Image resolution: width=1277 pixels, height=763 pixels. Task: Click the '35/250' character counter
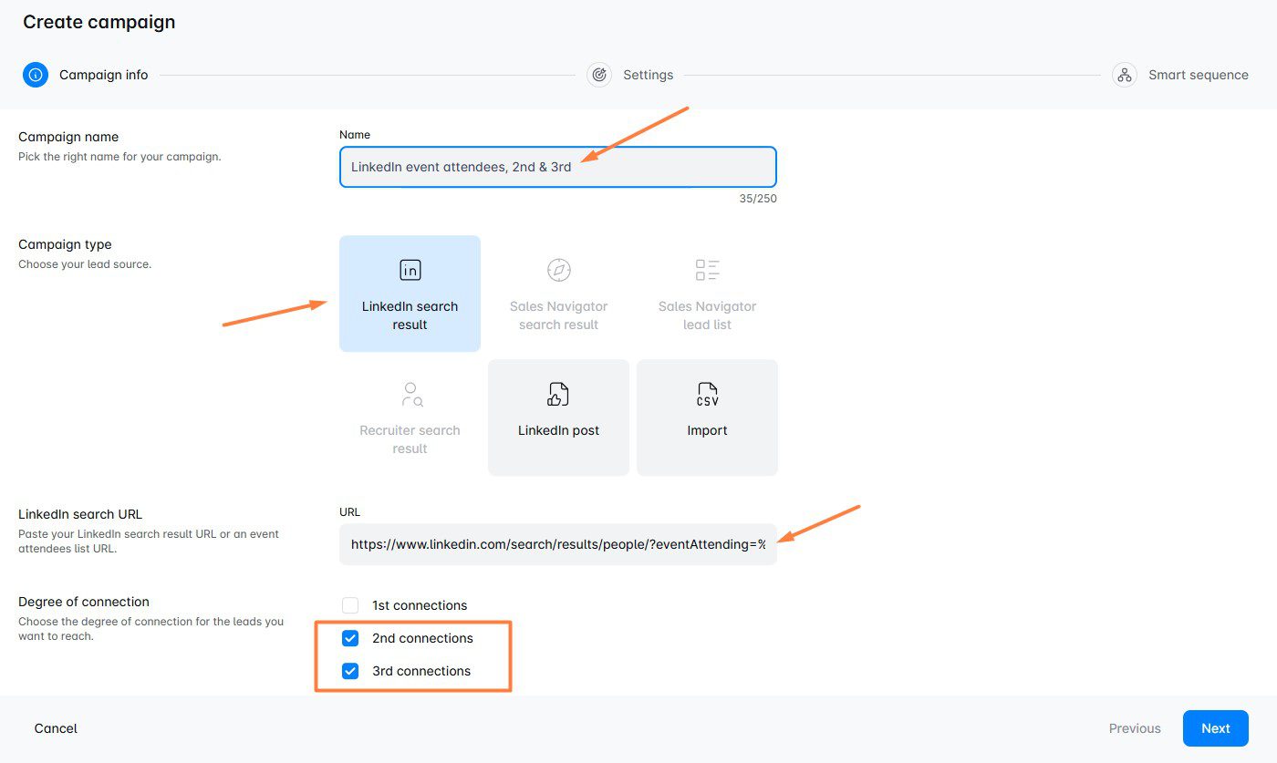click(x=758, y=198)
